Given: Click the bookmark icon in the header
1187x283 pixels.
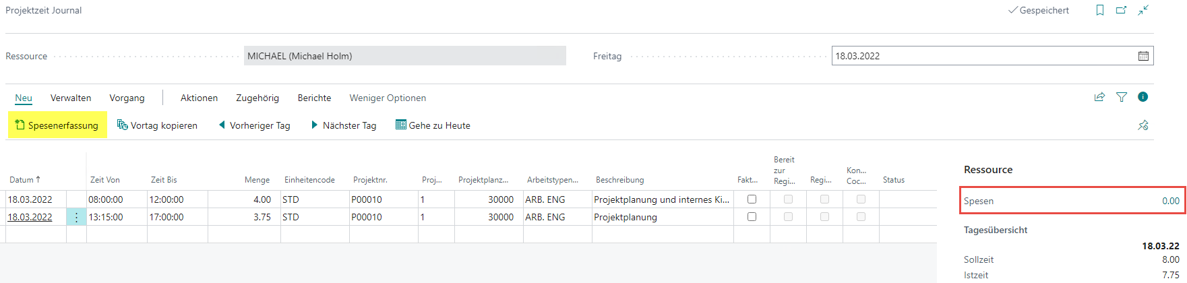Looking at the screenshot, I should click(x=1100, y=10).
